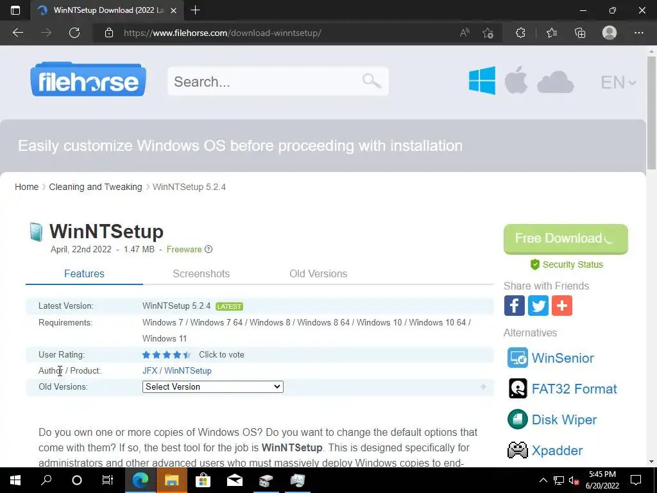657x493 pixels.
Task: Close the WinNTSetup Download tab
Action: tap(174, 10)
